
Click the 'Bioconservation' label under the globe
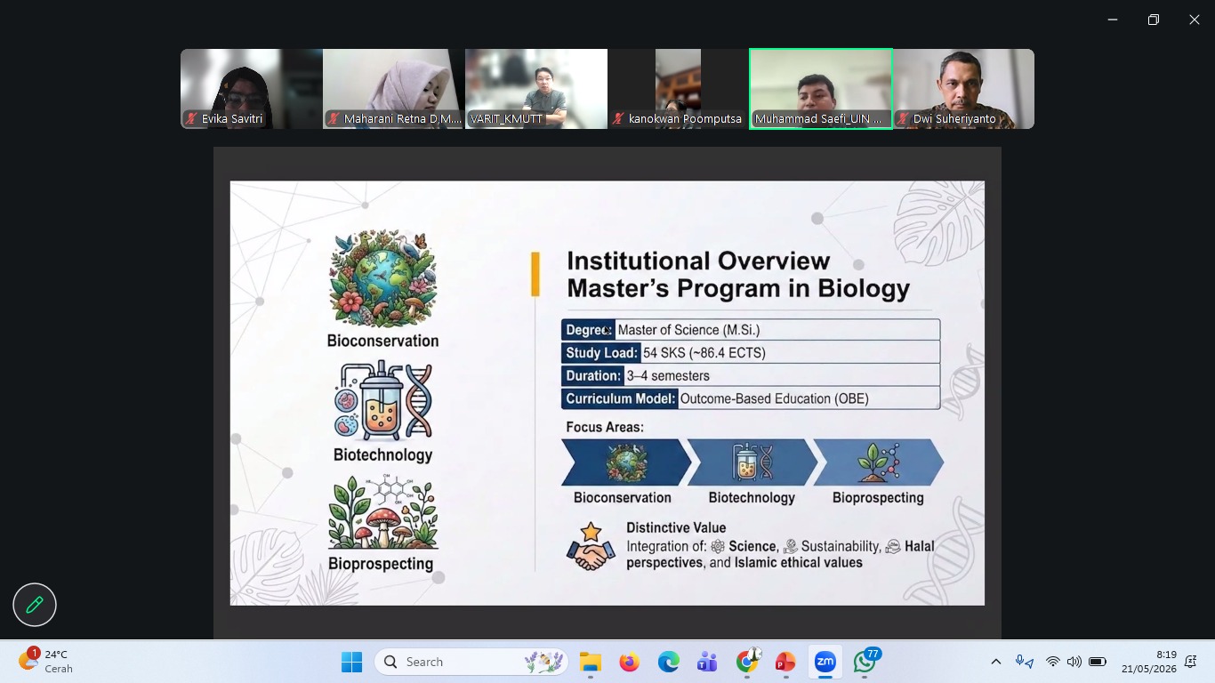382,341
